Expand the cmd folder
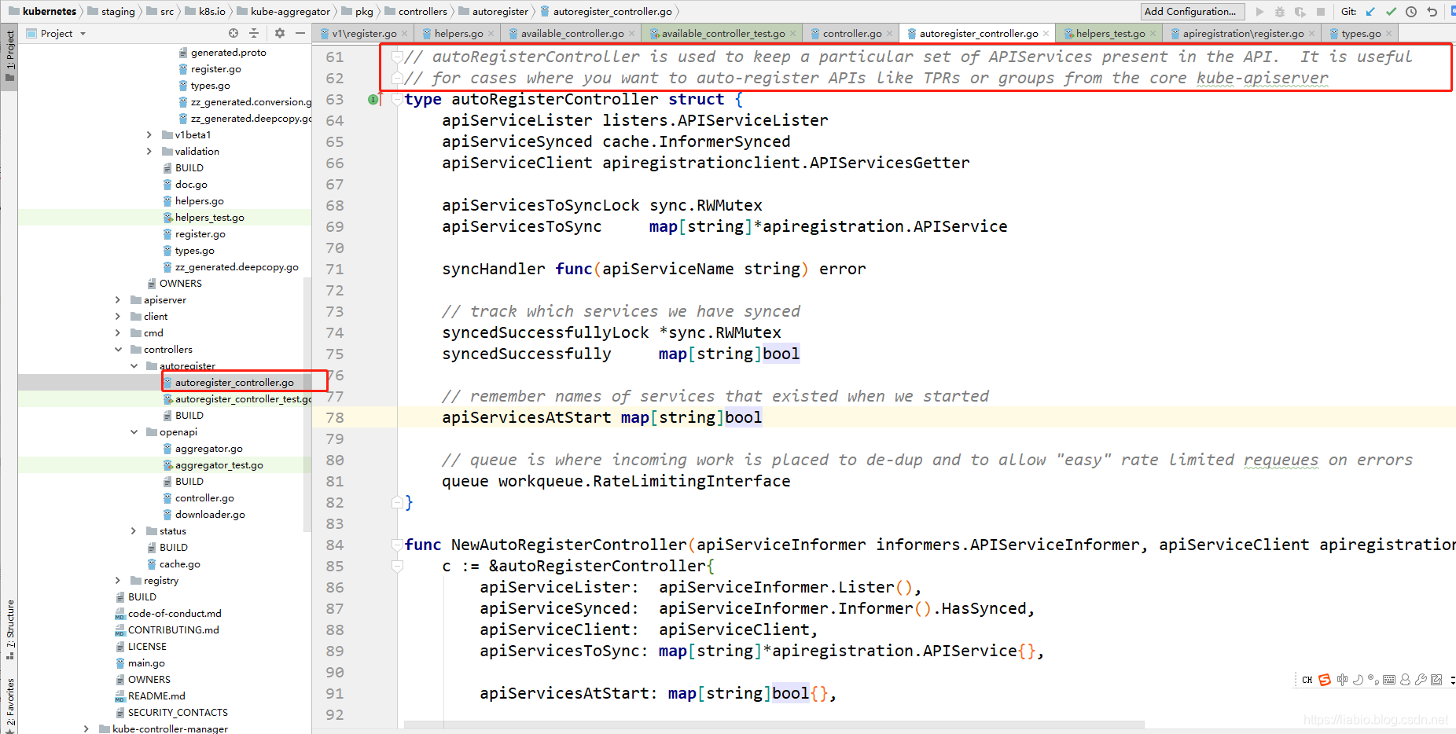This screenshot has width=1456, height=734. (118, 333)
